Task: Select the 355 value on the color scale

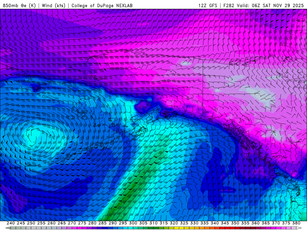Action: (245, 223)
